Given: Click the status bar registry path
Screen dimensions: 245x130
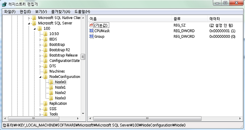Looking at the screenshot, I should tap(94, 125).
